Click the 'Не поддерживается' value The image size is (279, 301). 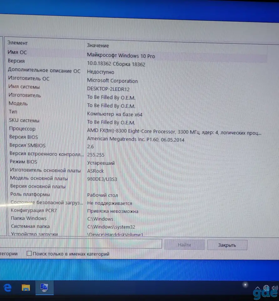pyautogui.click(x=110, y=203)
